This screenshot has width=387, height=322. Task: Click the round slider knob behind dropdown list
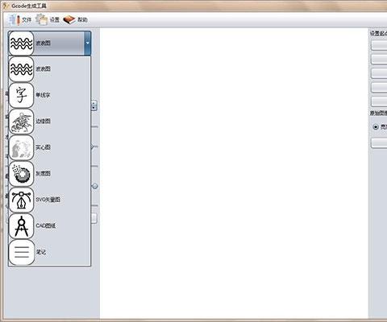point(95,186)
